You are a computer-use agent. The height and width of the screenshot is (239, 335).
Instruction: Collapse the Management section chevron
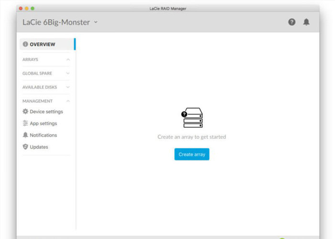click(x=68, y=101)
